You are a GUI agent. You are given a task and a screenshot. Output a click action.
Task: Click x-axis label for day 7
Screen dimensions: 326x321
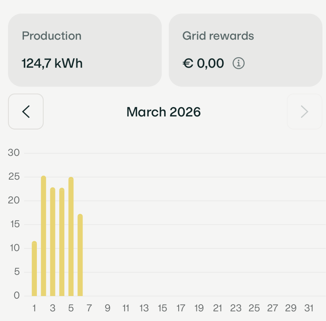[x=89, y=309]
